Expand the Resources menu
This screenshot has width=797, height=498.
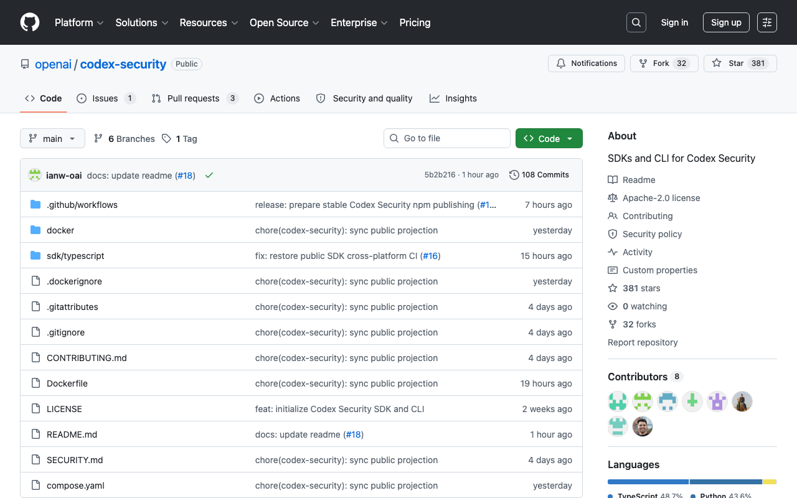pyautogui.click(x=209, y=22)
